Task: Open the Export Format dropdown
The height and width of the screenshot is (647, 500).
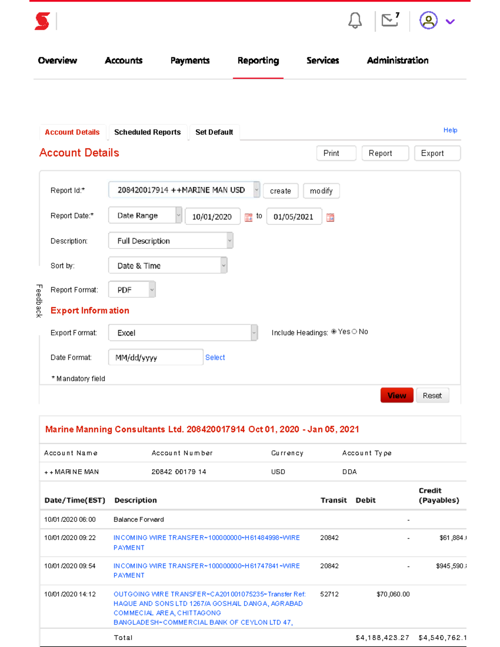Action: click(254, 332)
